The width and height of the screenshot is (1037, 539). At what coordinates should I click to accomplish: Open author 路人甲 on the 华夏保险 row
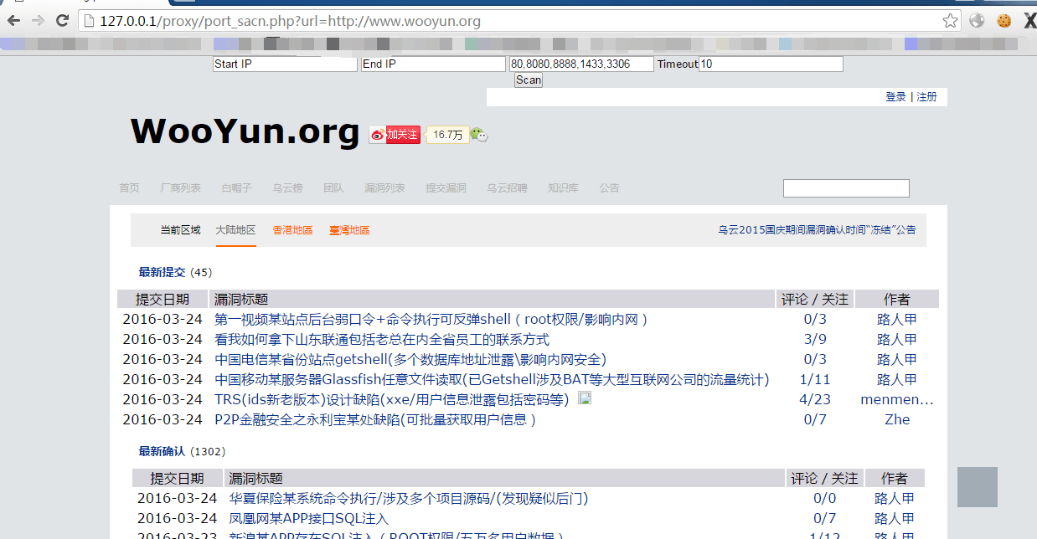pos(895,499)
